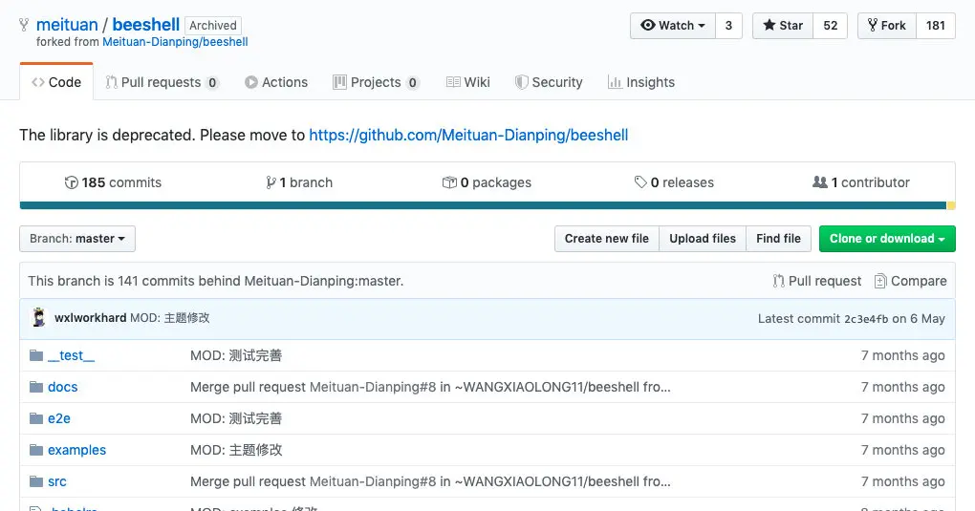975x511 pixels.
Task: Star the beeshell repository
Action: pos(783,26)
